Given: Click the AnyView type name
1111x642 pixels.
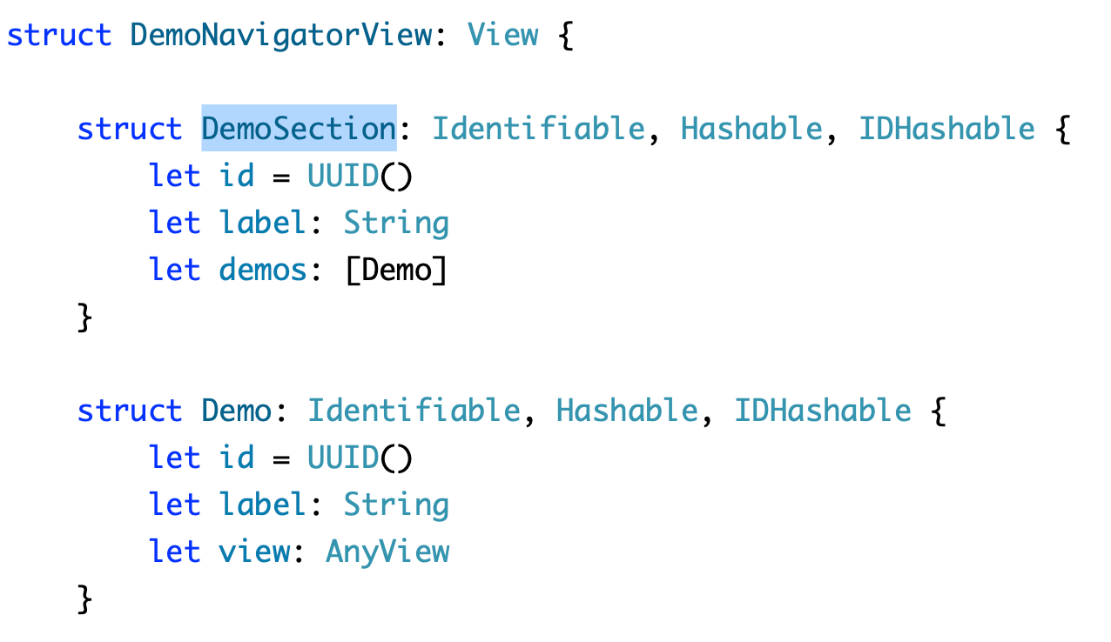Looking at the screenshot, I should pyautogui.click(x=387, y=552).
